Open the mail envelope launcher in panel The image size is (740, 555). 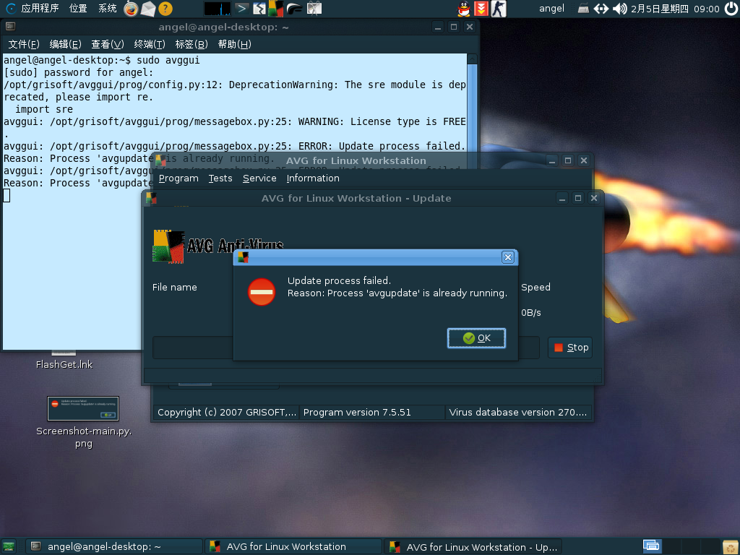pos(148,9)
